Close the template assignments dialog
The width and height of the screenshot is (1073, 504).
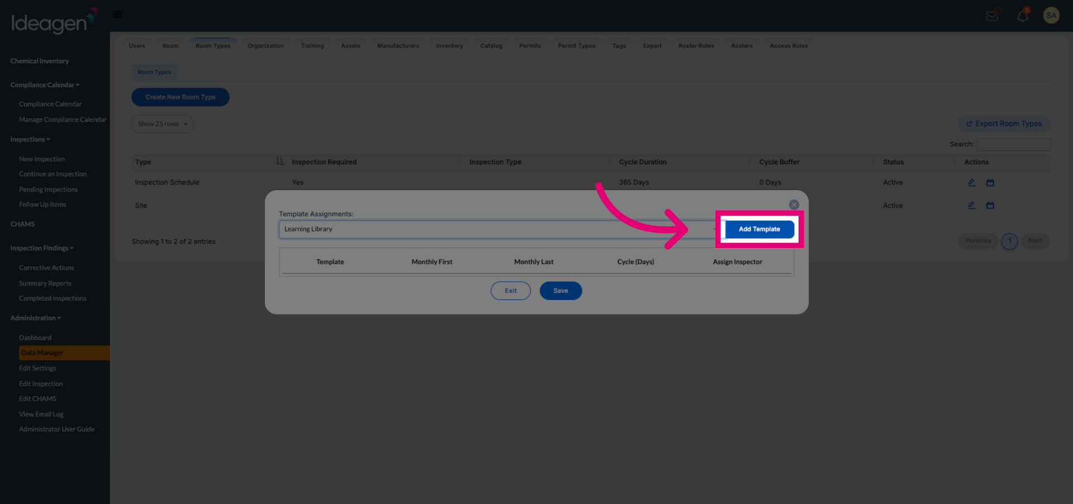click(x=794, y=205)
